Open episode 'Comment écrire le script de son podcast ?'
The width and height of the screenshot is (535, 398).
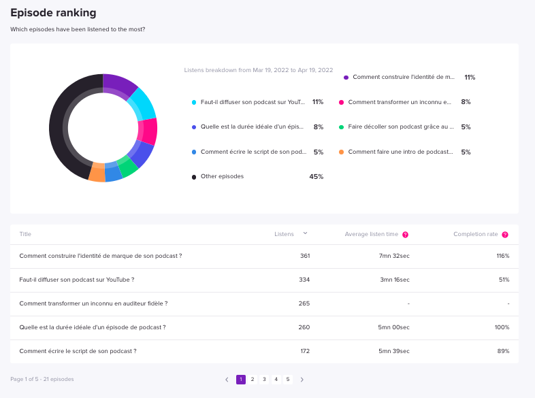tap(78, 351)
